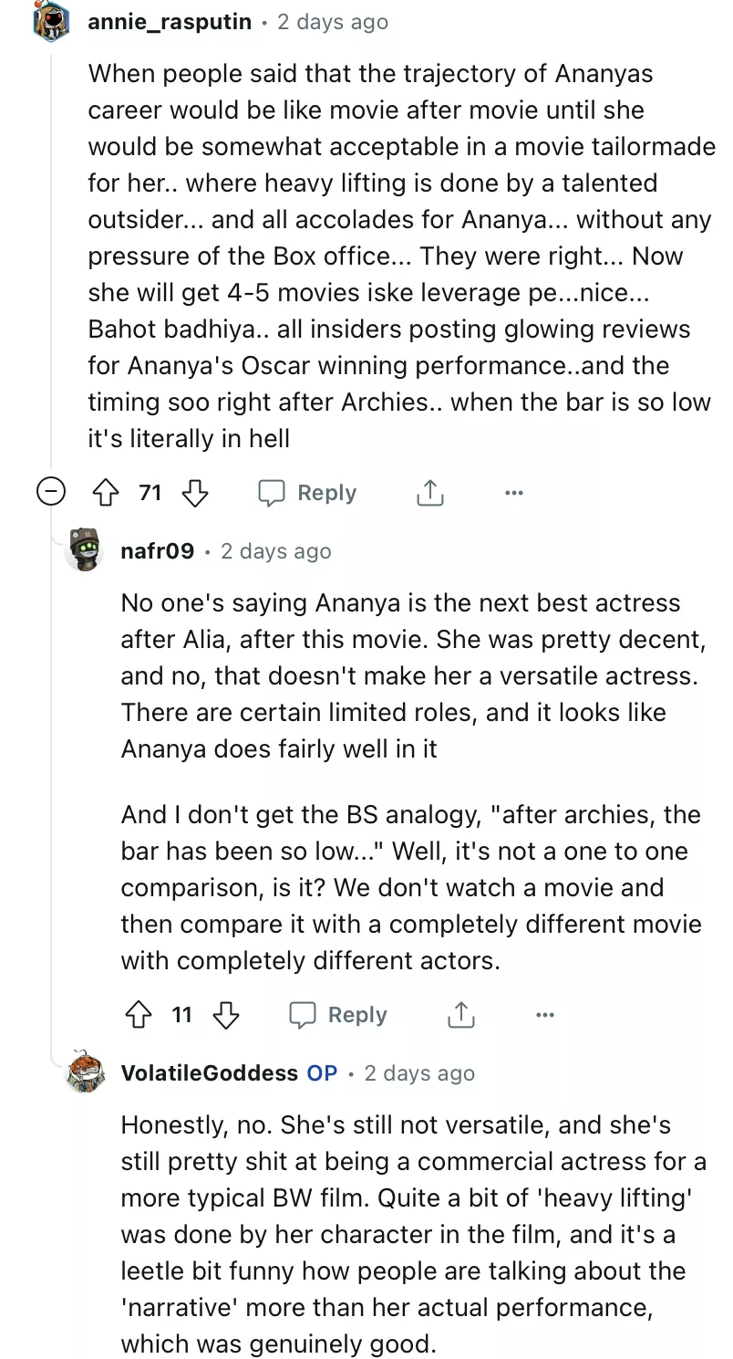This screenshot has height=1359, width=733.
Task: Downvote annie_rasputin's comment
Action: point(195,493)
